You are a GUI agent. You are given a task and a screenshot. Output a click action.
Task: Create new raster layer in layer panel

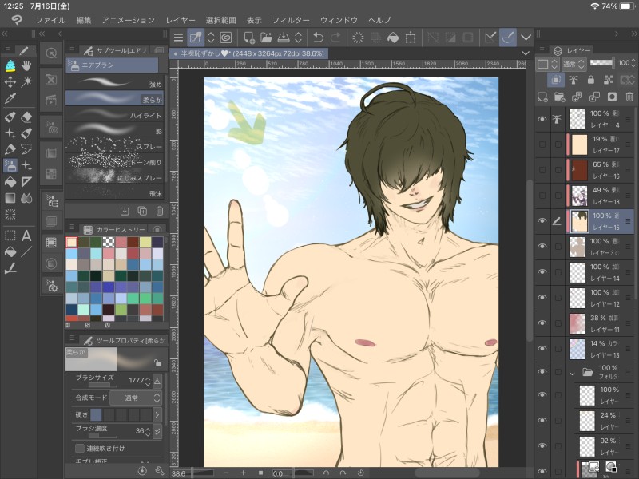[542, 97]
